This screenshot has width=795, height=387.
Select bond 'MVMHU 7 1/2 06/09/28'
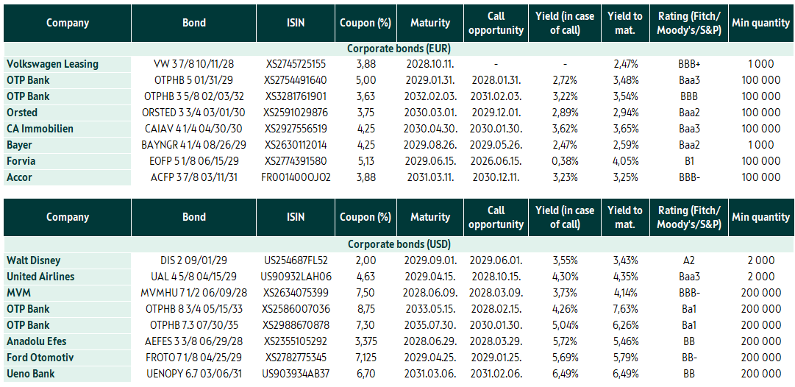193,293
